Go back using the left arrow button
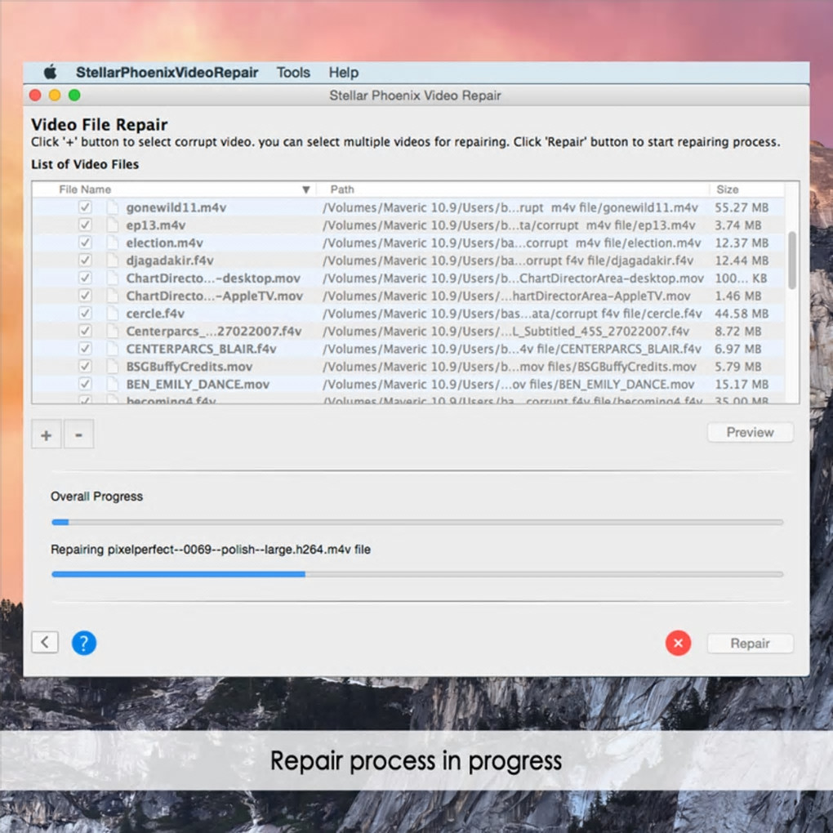 pyautogui.click(x=45, y=642)
